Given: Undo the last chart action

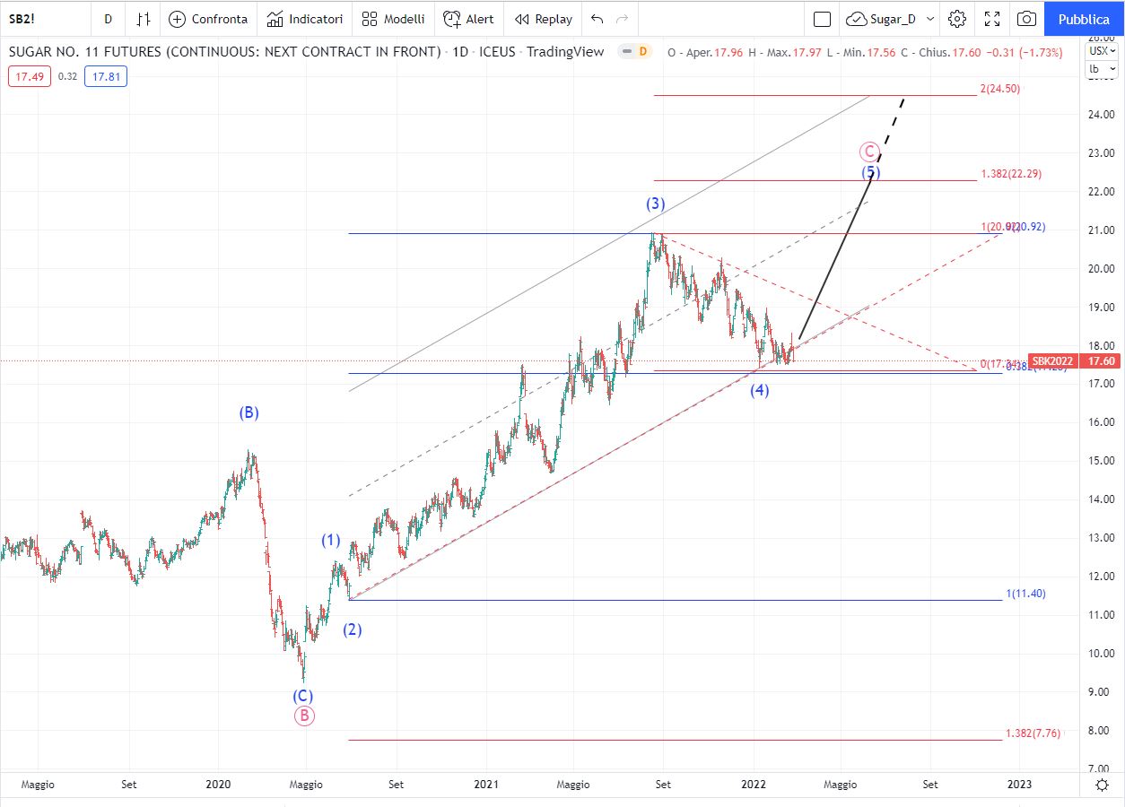Looking at the screenshot, I should (x=597, y=19).
